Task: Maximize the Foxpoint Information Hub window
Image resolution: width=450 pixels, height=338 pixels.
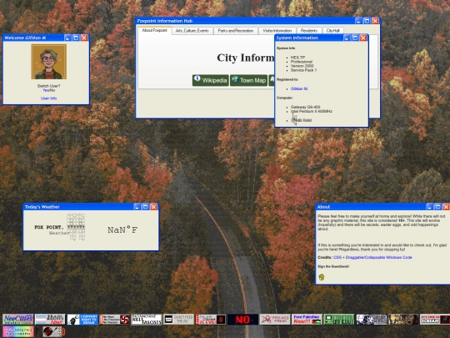Action: (367, 21)
